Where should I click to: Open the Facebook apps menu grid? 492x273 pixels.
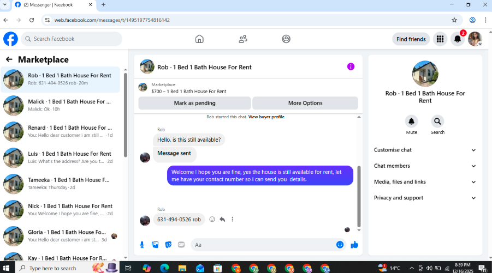point(440,39)
